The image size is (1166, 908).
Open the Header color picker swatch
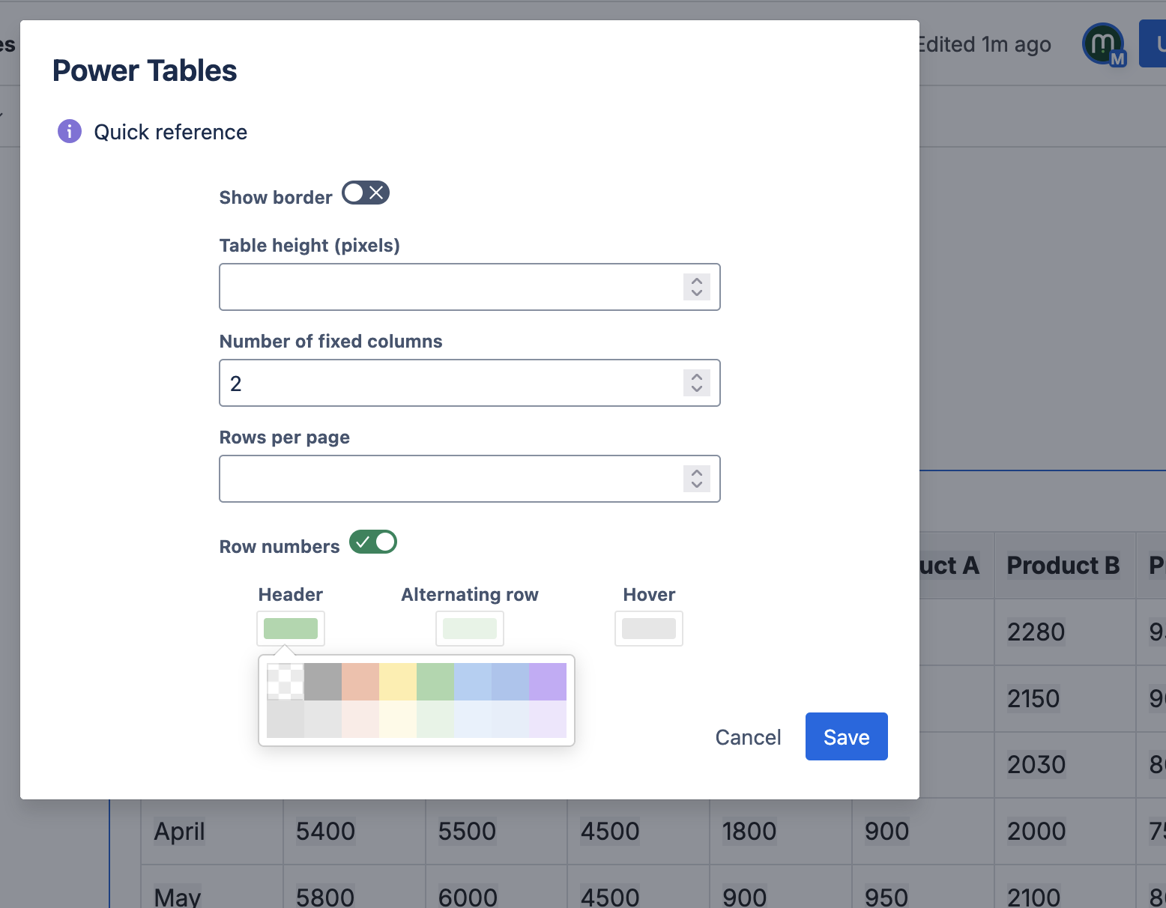pyautogui.click(x=291, y=629)
